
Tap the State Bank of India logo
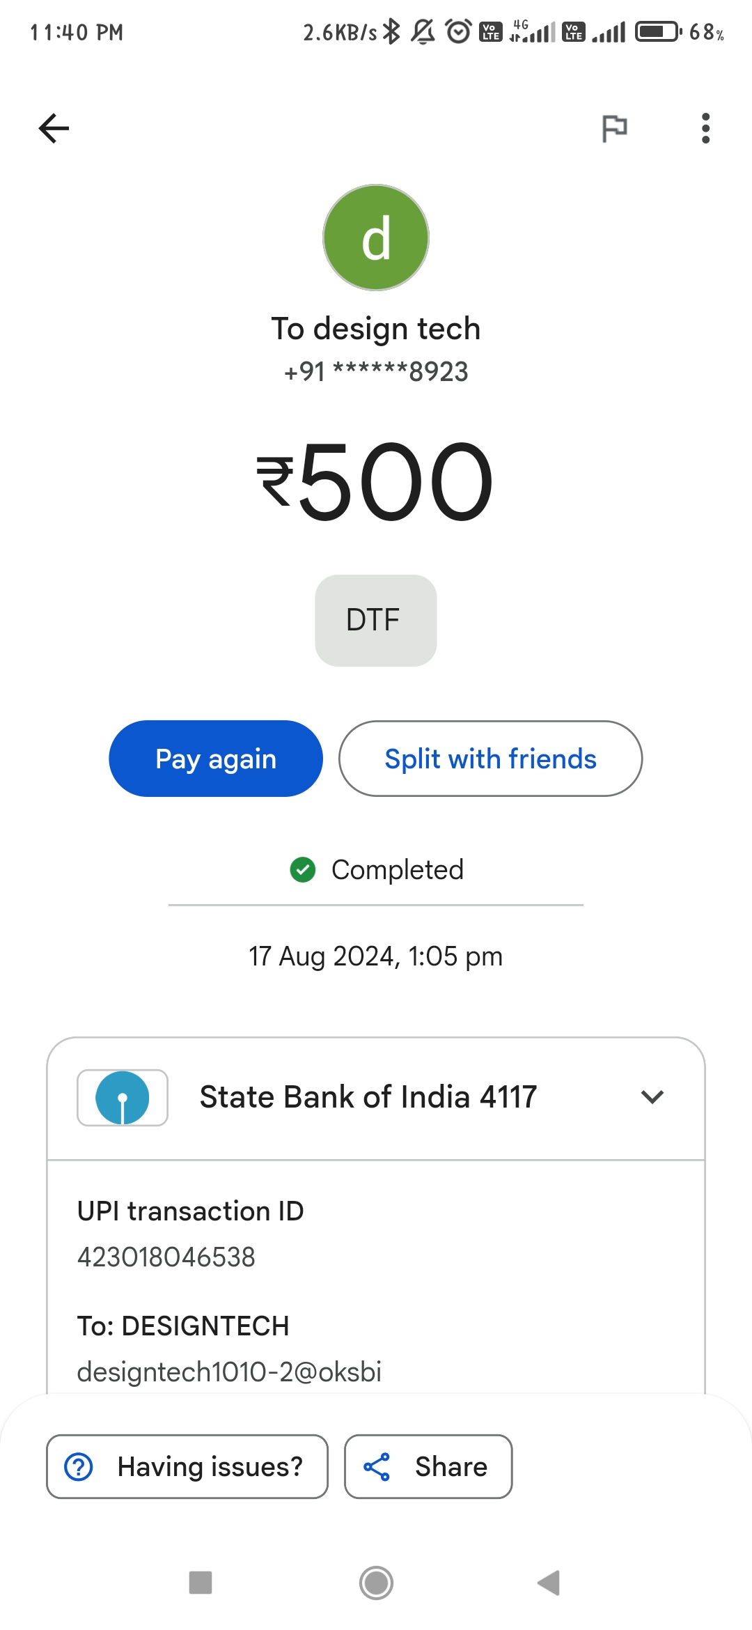[123, 1098]
